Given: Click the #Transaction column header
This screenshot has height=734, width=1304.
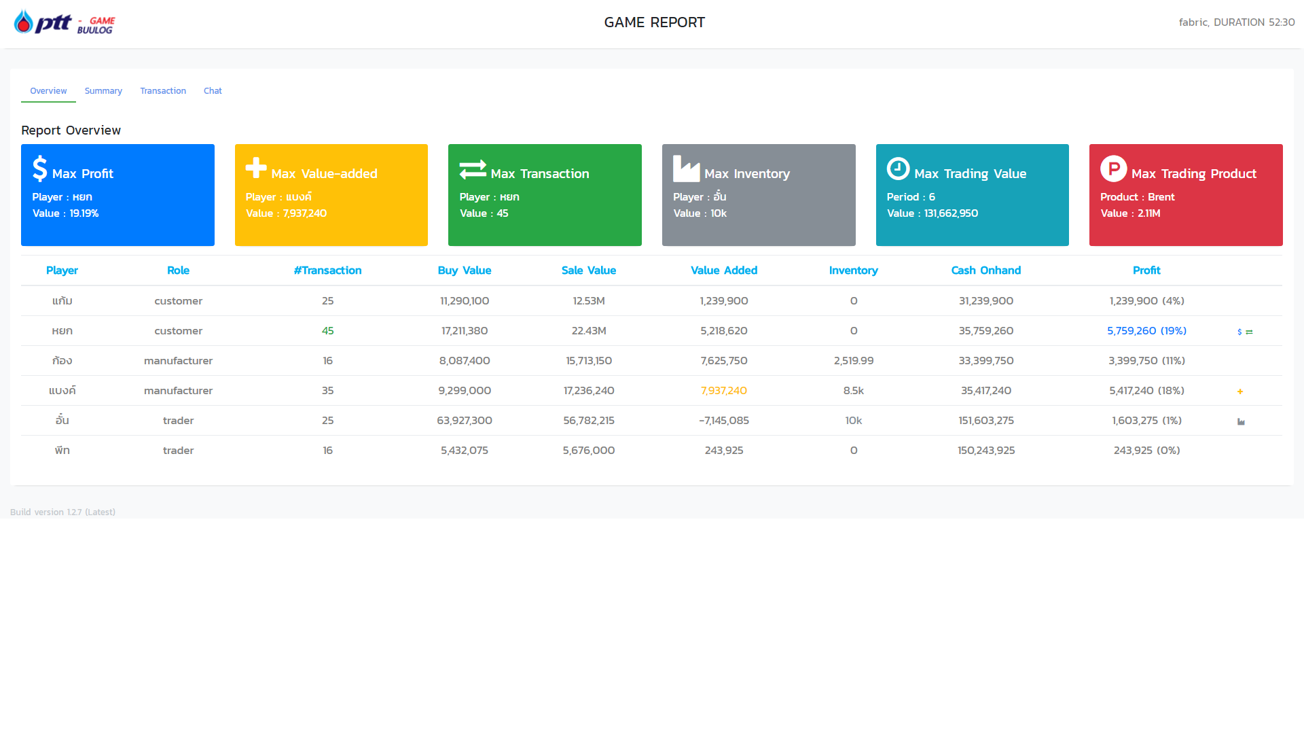Looking at the screenshot, I should pyautogui.click(x=327, y=270).
